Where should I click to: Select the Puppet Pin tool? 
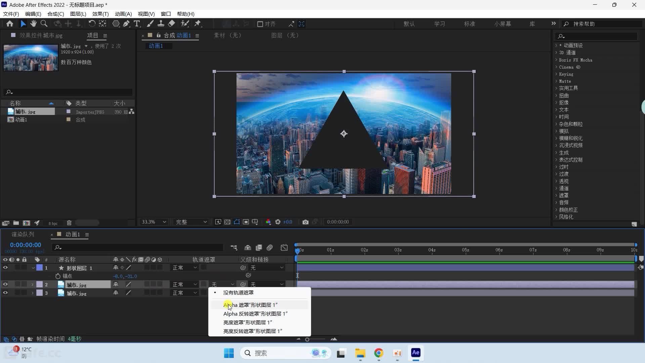pyautogui.click(x=198, y=24)
